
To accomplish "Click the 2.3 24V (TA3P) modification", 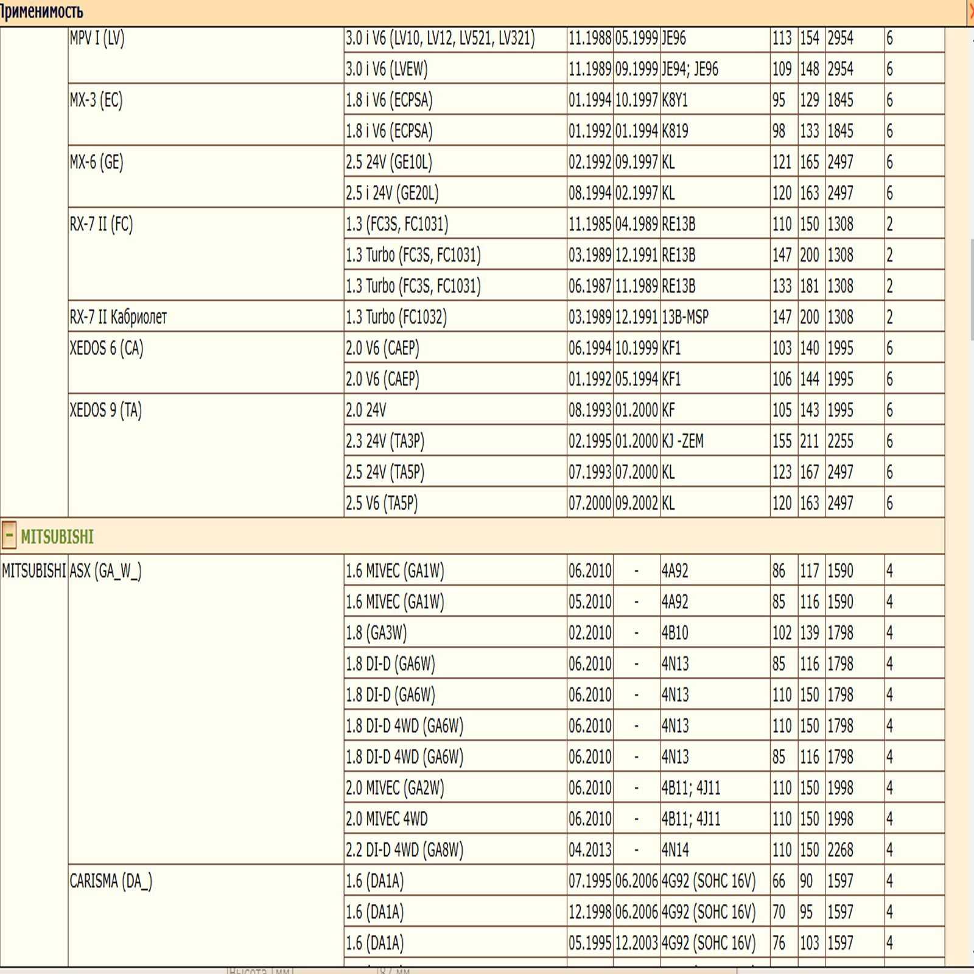I will [x=385, y=441].
